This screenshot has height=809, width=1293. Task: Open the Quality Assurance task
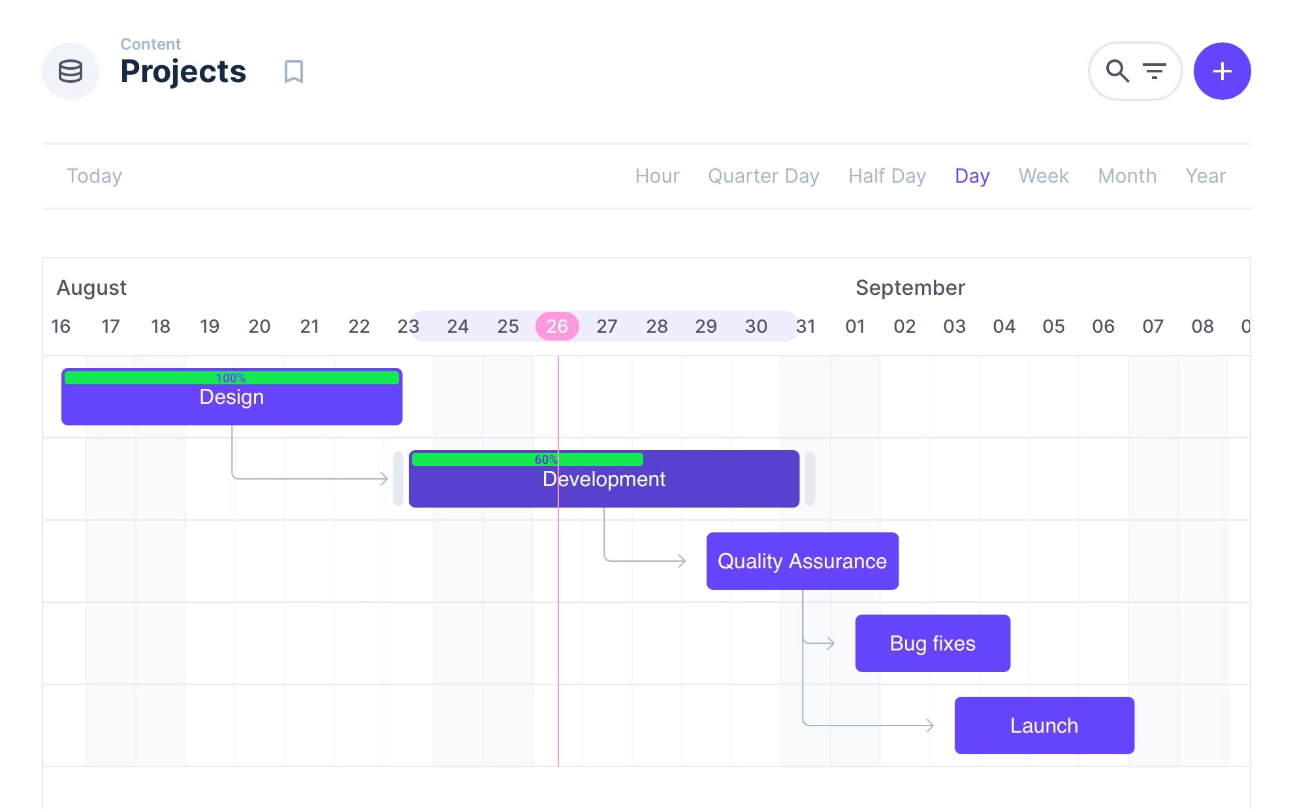click(803, 561)
